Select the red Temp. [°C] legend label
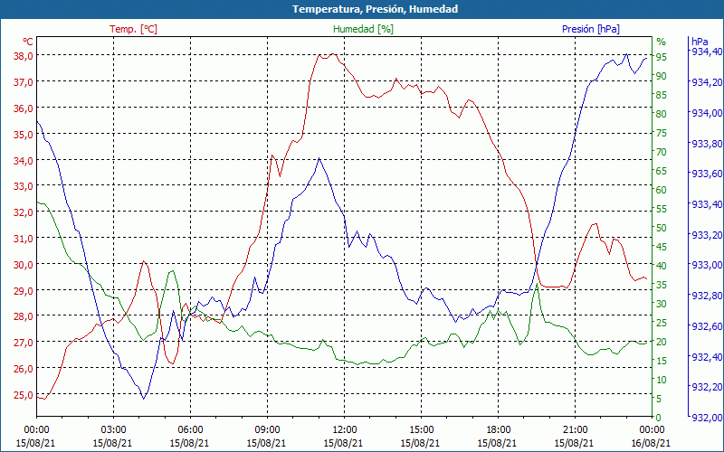This screenshot has height=452, width=724. [133, 29]
